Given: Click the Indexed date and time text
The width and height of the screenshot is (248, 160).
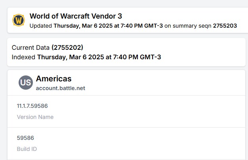Looking at the screenshot, I should pyautogui.click(x=99, y=57).
